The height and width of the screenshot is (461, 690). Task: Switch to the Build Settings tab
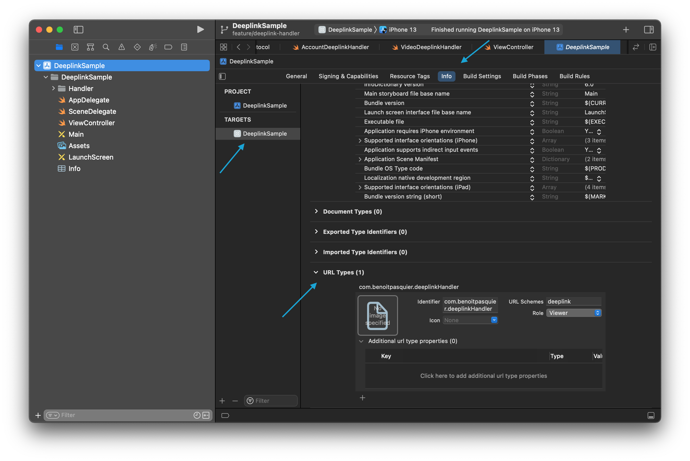[482, 76]
